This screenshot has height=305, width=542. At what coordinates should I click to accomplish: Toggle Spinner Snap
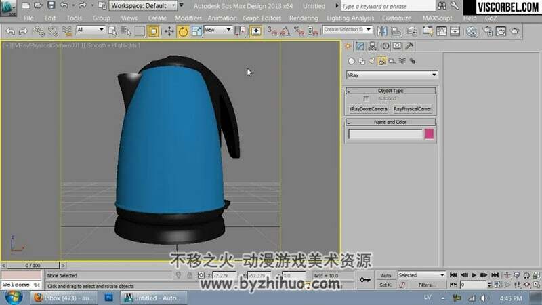(312, 31)
